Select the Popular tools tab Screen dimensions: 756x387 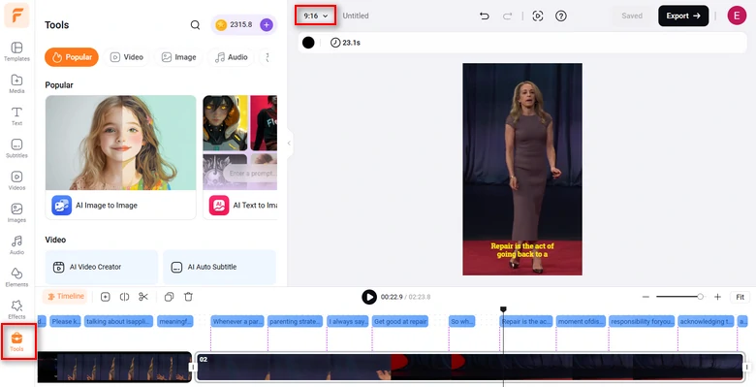(x=72, y=57)
